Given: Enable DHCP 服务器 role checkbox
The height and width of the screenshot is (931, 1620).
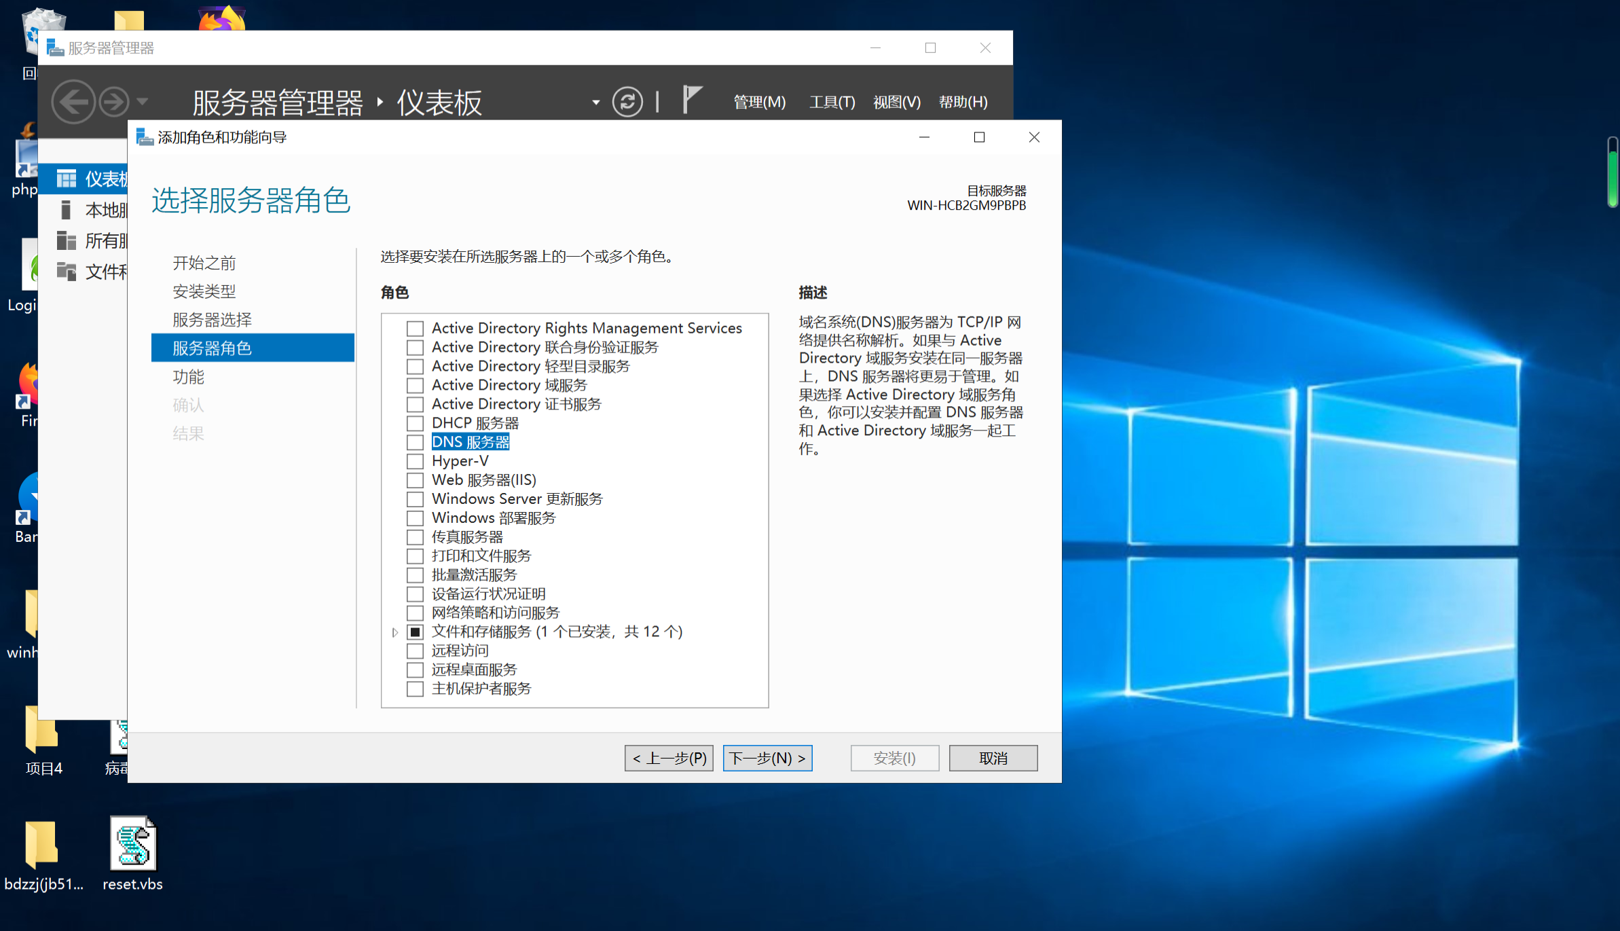Looking at the screenshot, I should click(415, 424).
